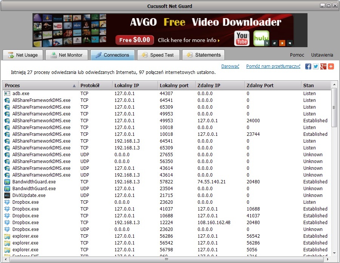
Task: Click the YouTube logo in the banner
Action: pyautogui.click(x=242, y=38)
